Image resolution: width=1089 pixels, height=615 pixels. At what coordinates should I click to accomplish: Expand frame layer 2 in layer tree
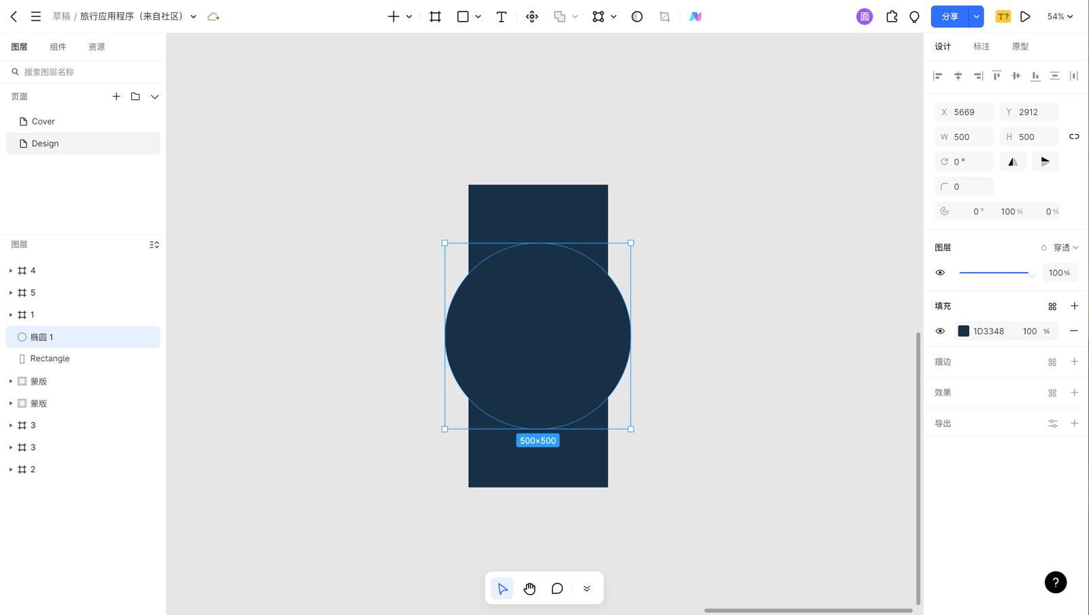[x=11, y=469]
